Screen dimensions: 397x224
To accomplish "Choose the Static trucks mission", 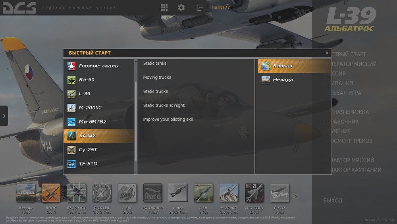I will [156, 91].
